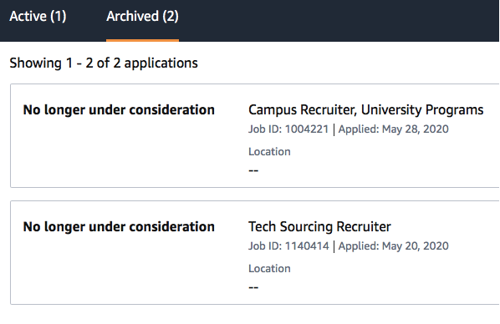Select the Tech Sourcing Recruiter application card
Image resolution: width=500 pixels, height=324 pixels.
[x=255, y=253]
